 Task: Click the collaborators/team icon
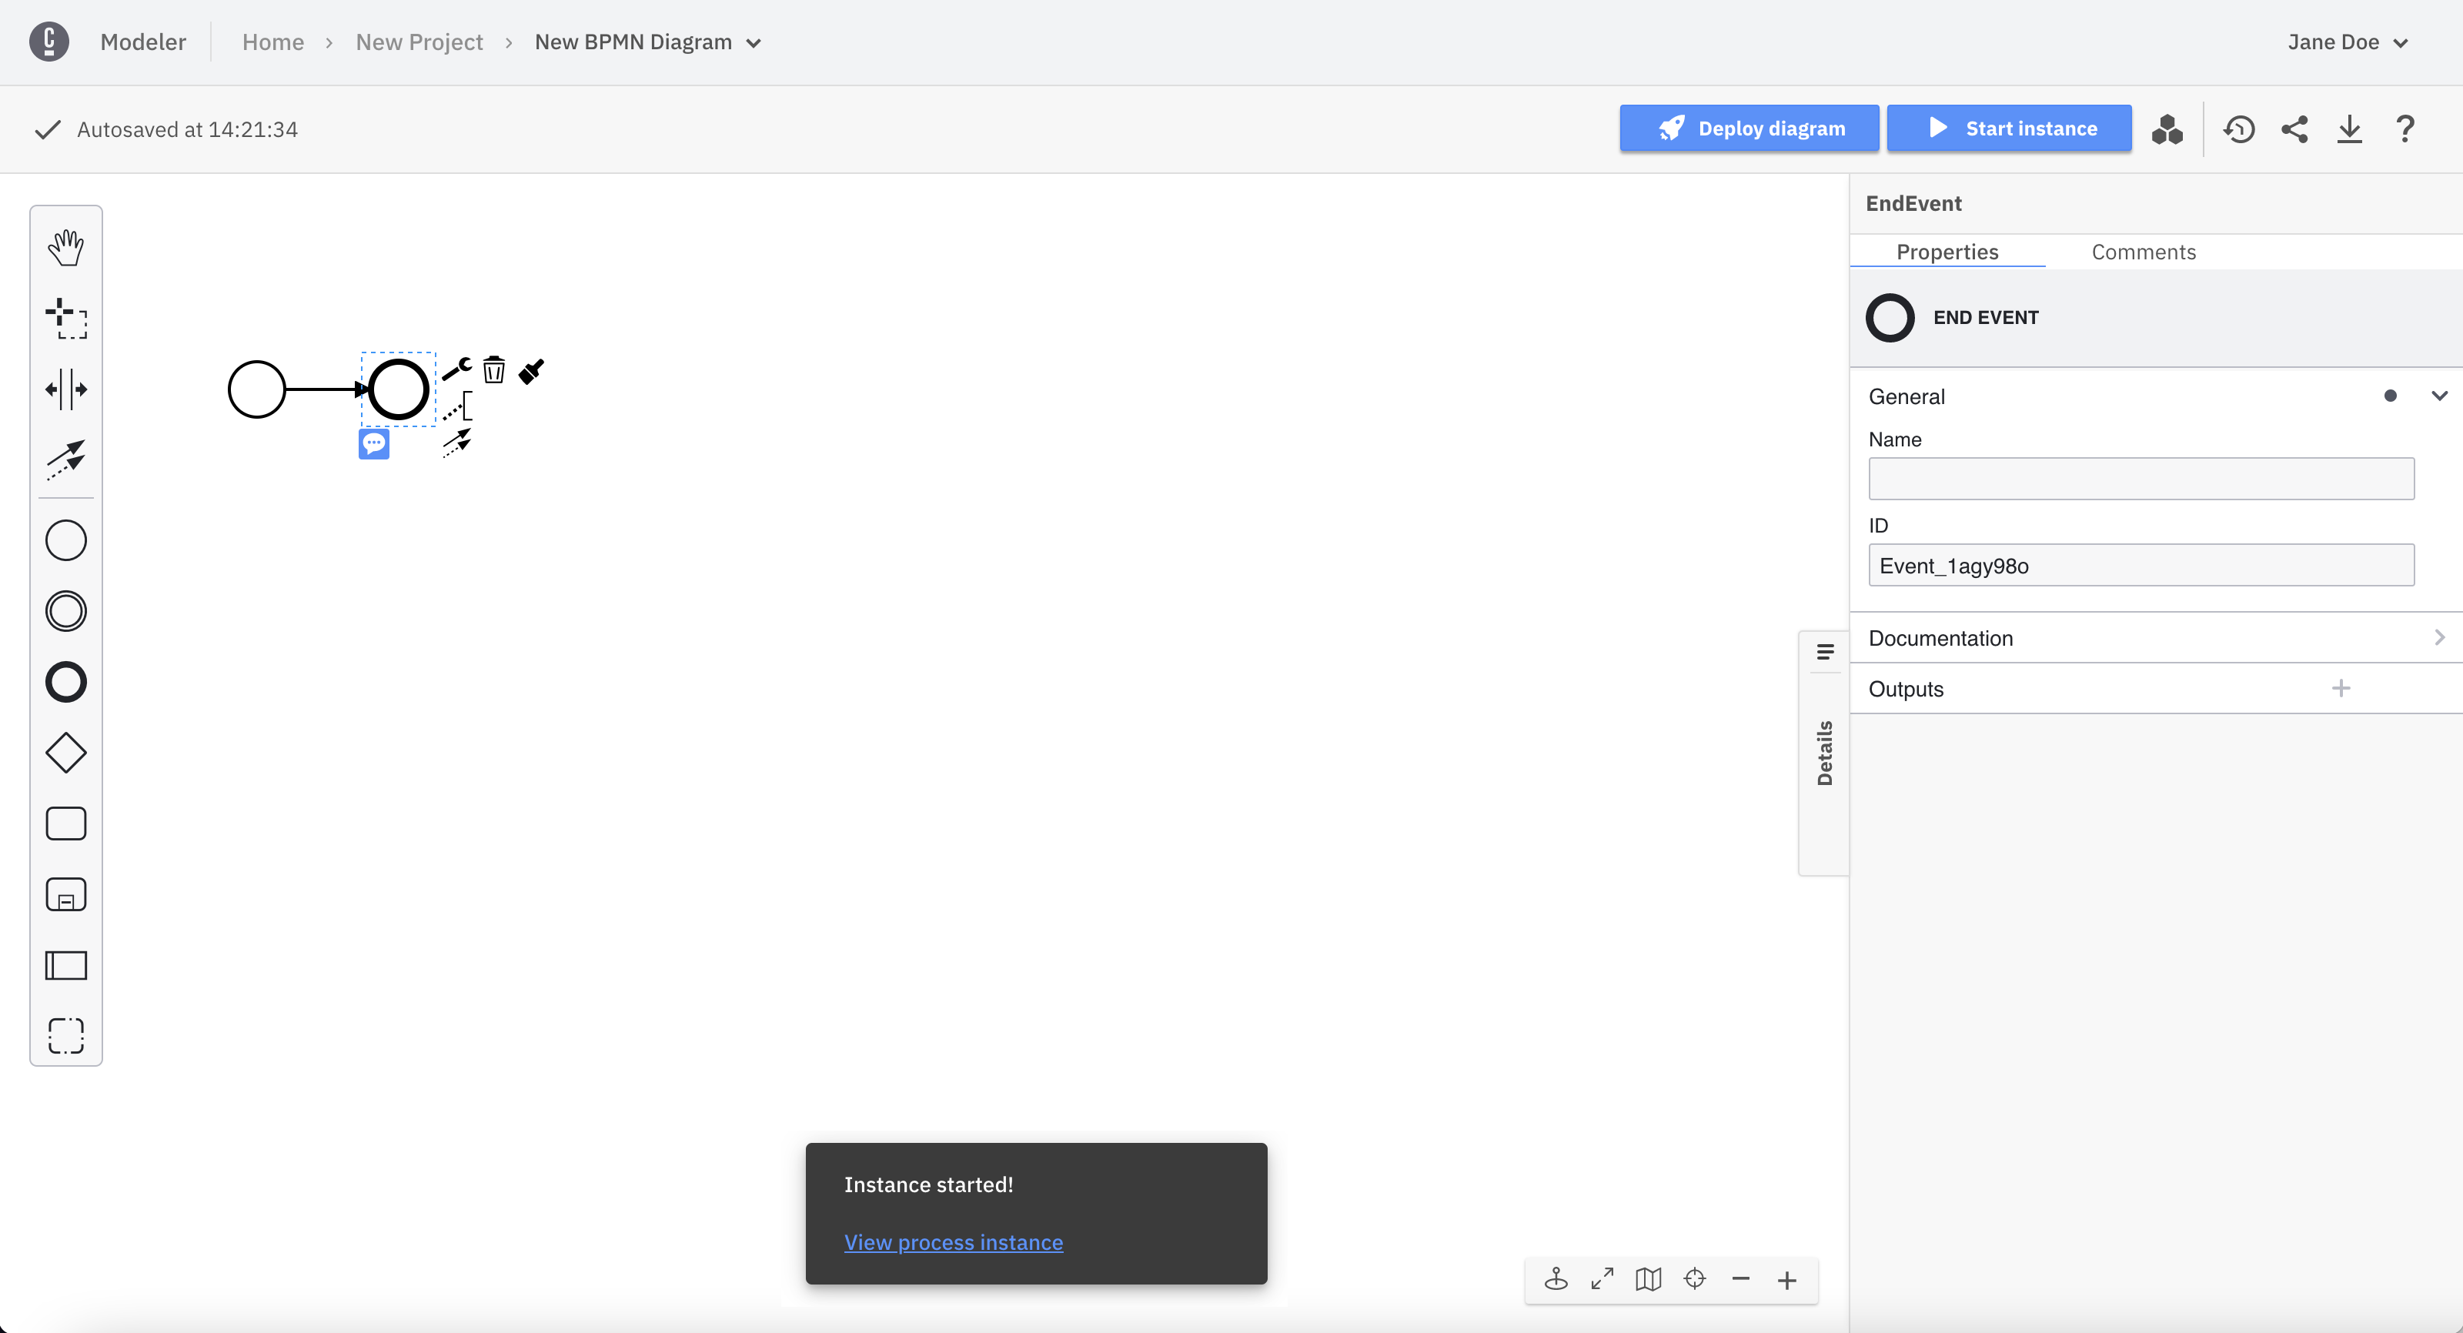(2167, 128)
